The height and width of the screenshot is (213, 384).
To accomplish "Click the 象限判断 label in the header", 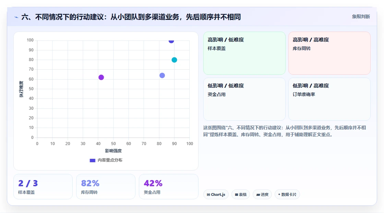I will pyautogui.click(x=361, y=17).
